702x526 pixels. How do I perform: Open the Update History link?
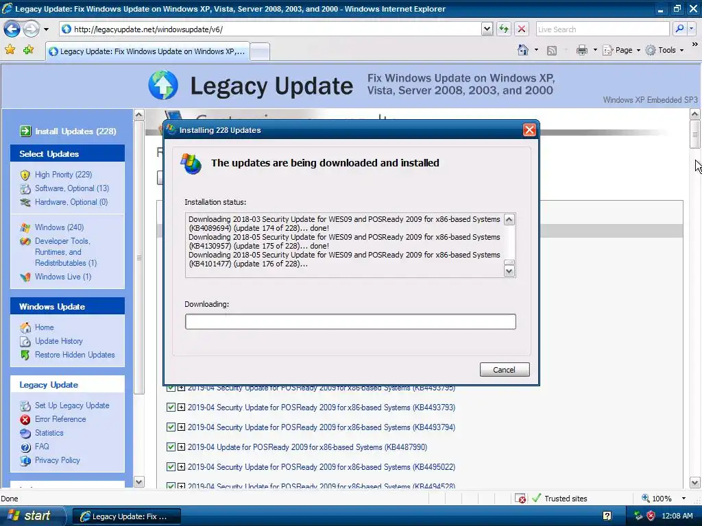tap(59, 341)
